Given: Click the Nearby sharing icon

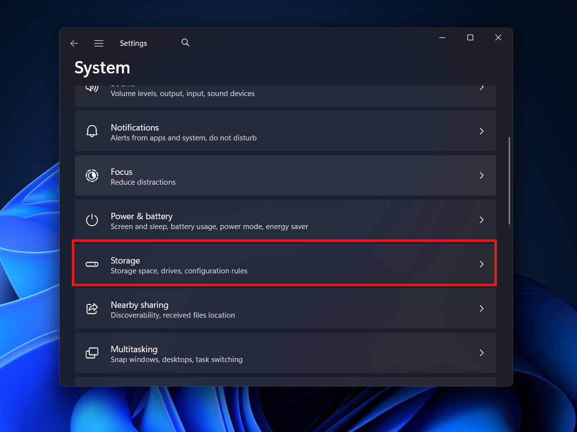Looking at the screenshot, I should pos(92,308).
